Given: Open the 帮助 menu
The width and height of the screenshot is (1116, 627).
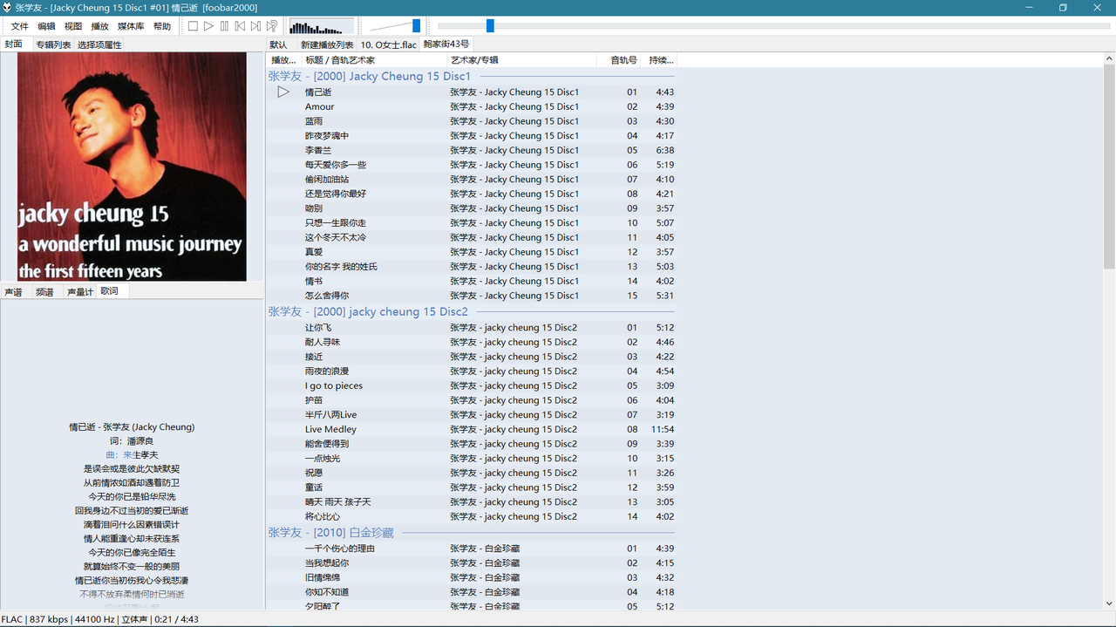Looking at the screenshot, I should [162, 27].
